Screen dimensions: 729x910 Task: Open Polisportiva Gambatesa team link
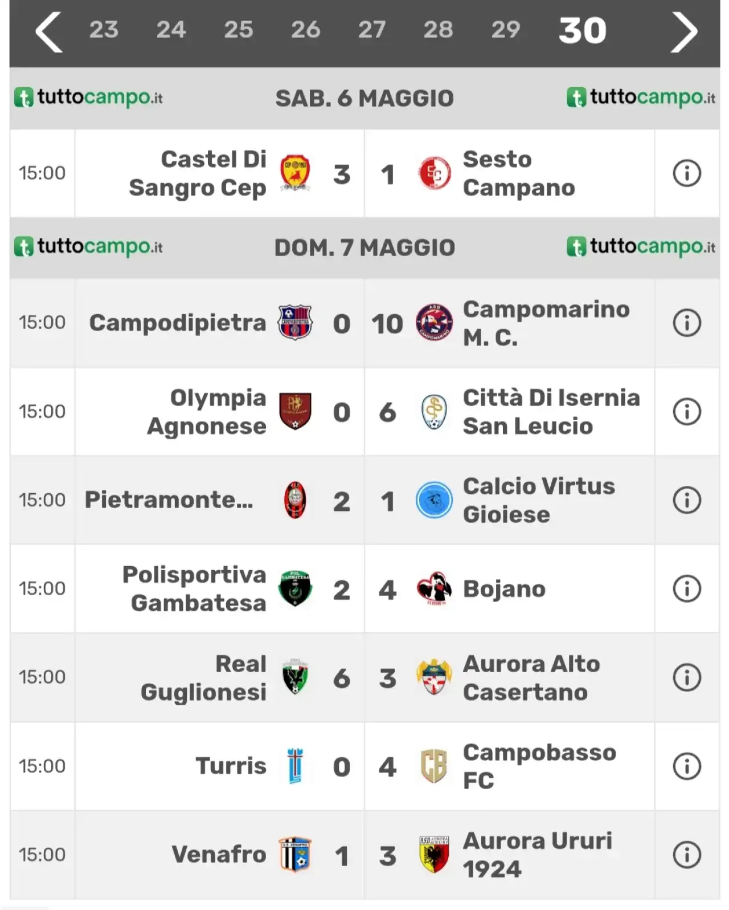coord(194,589)
